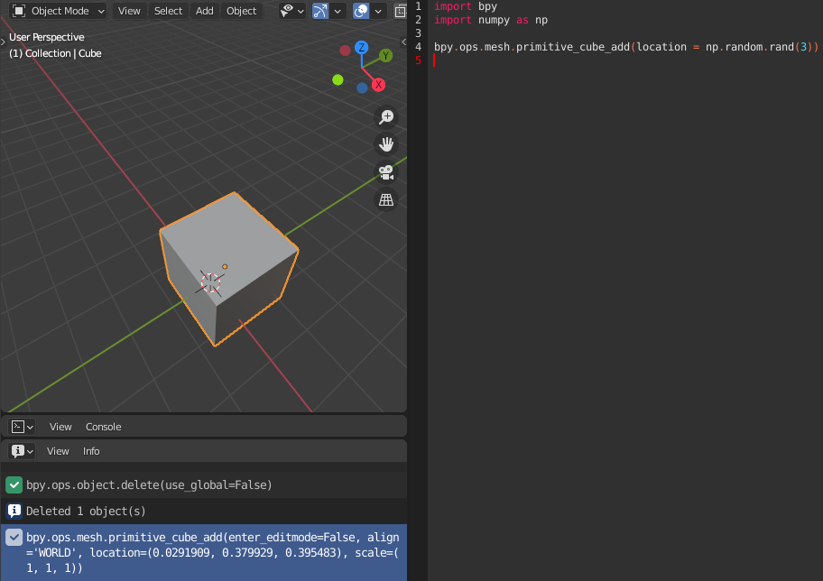
Task: Open Info editor type dropdown
Action: (22, 451)
